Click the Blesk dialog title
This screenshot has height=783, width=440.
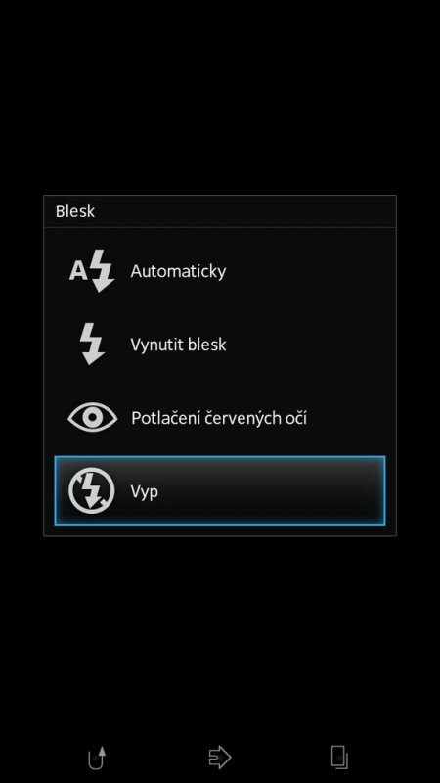pos(75,211)
